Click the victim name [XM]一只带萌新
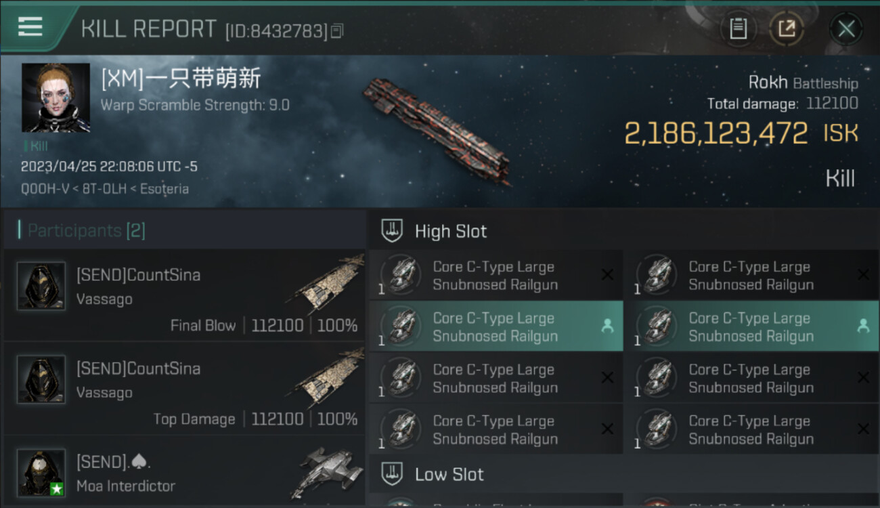Viewport: 880px width, 508px height. tap(181, 79)
